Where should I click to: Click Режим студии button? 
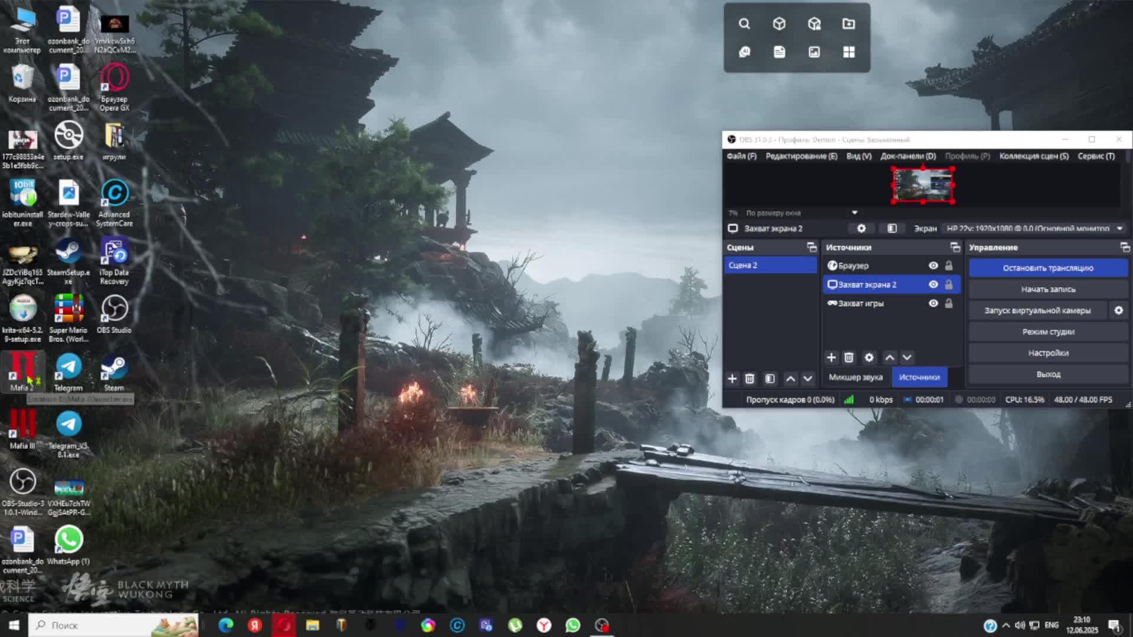(1048, 331)
